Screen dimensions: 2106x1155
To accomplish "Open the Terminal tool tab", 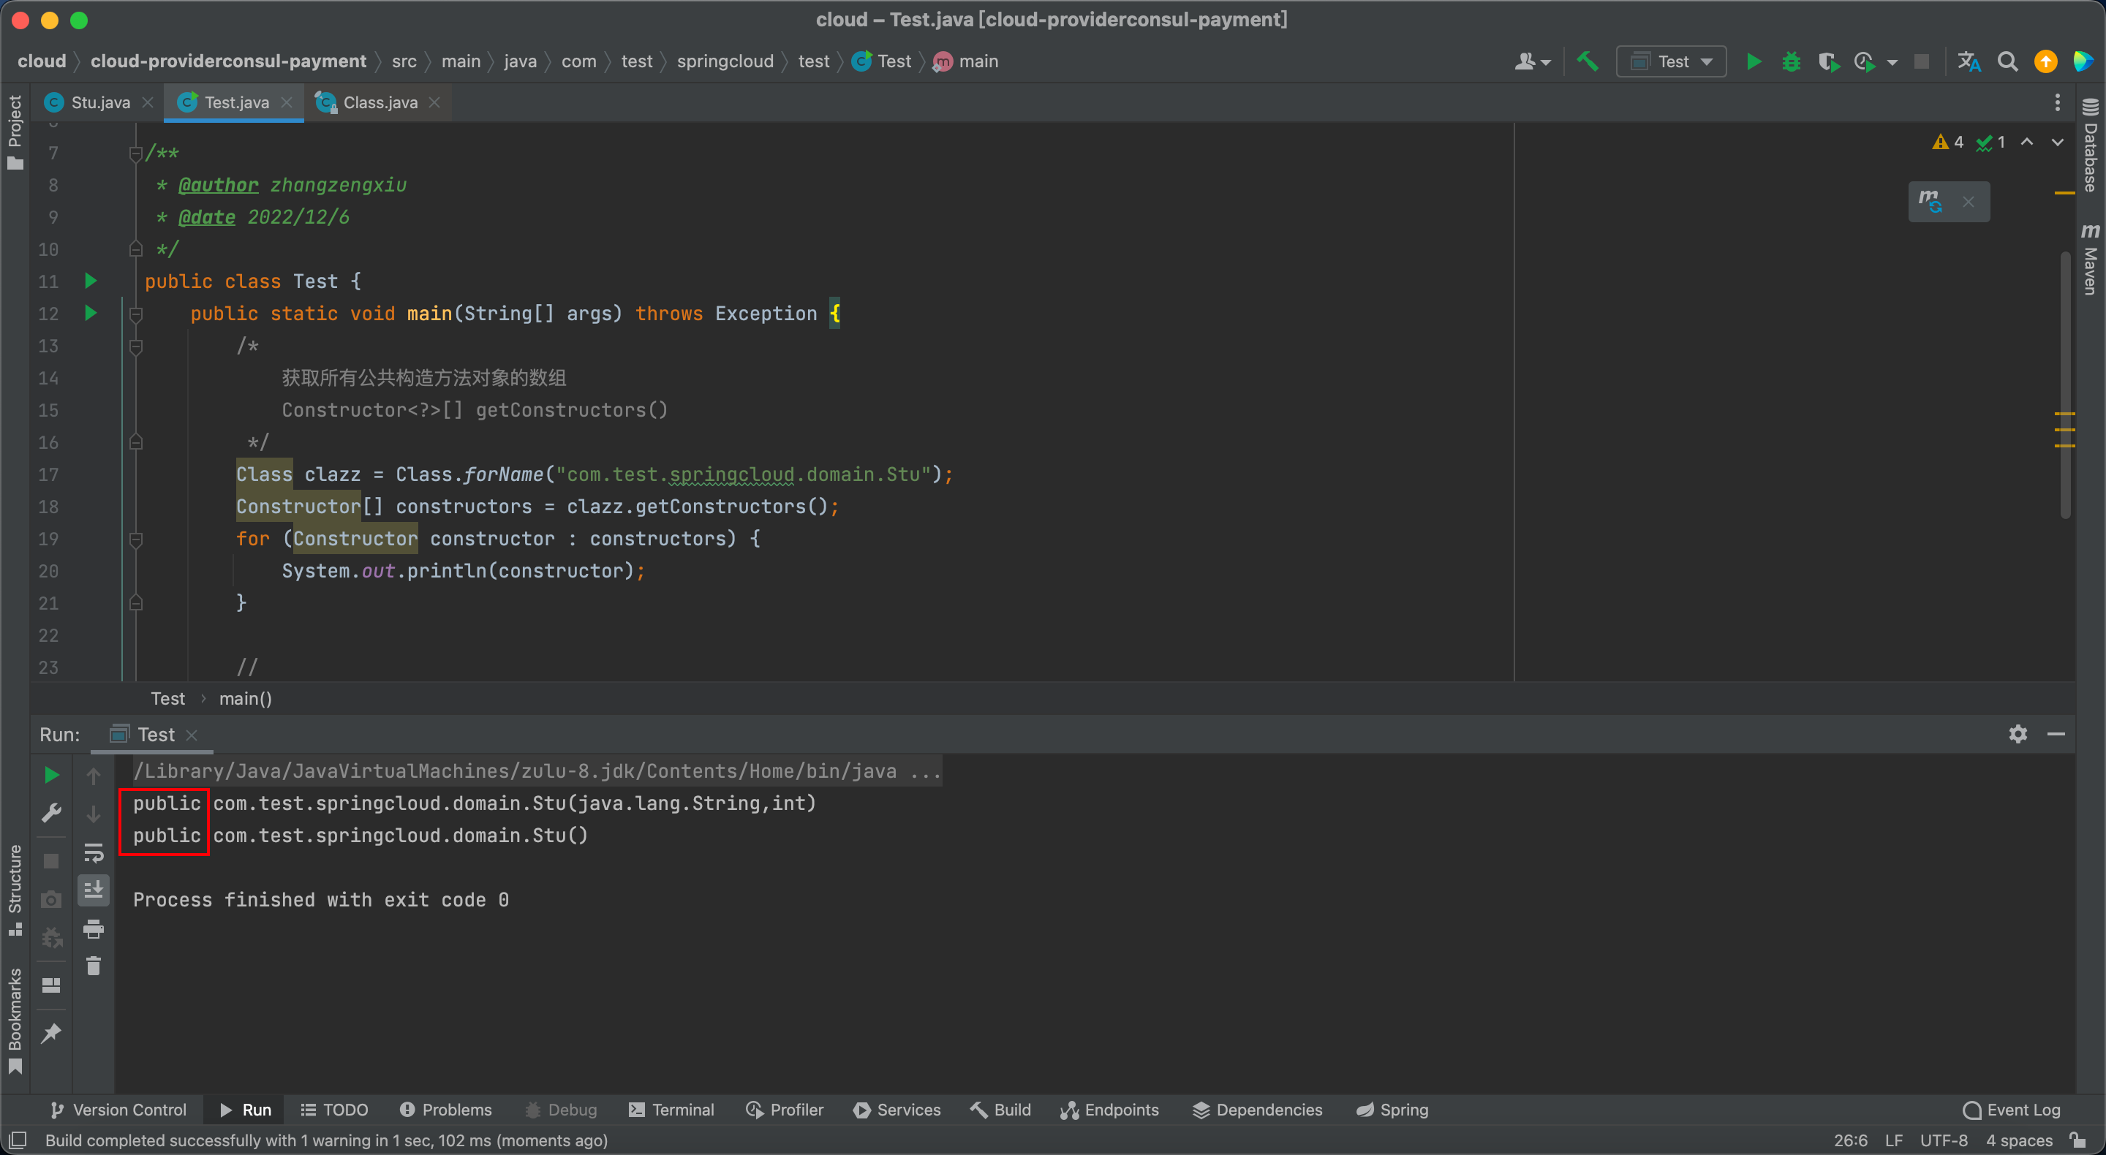I will click(671, 1109).
